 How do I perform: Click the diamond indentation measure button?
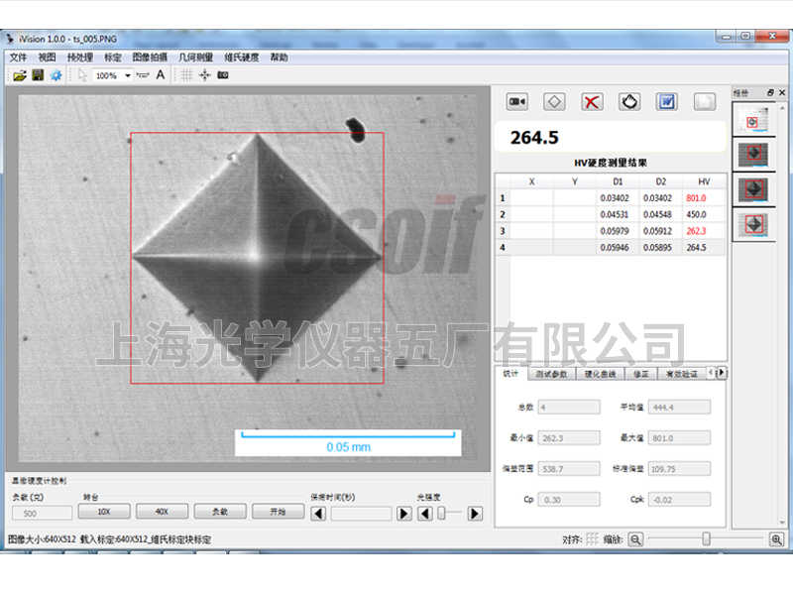[x=554, y=102]
